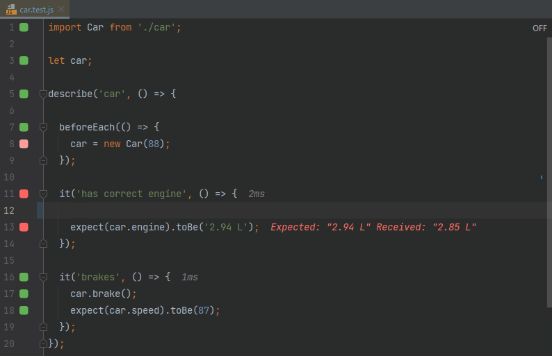Click the marker on the right scrollbar stripe
This screenshot has height=356, width=552.
(x=542, y=178)
